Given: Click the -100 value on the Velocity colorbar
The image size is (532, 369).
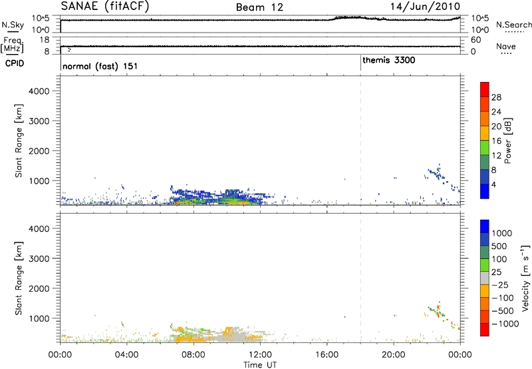Looking at the screenshot, I should pyautogui.click(x=503, y=298).
